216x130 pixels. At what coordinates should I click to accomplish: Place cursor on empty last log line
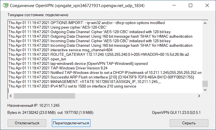(x=57, y=91)
